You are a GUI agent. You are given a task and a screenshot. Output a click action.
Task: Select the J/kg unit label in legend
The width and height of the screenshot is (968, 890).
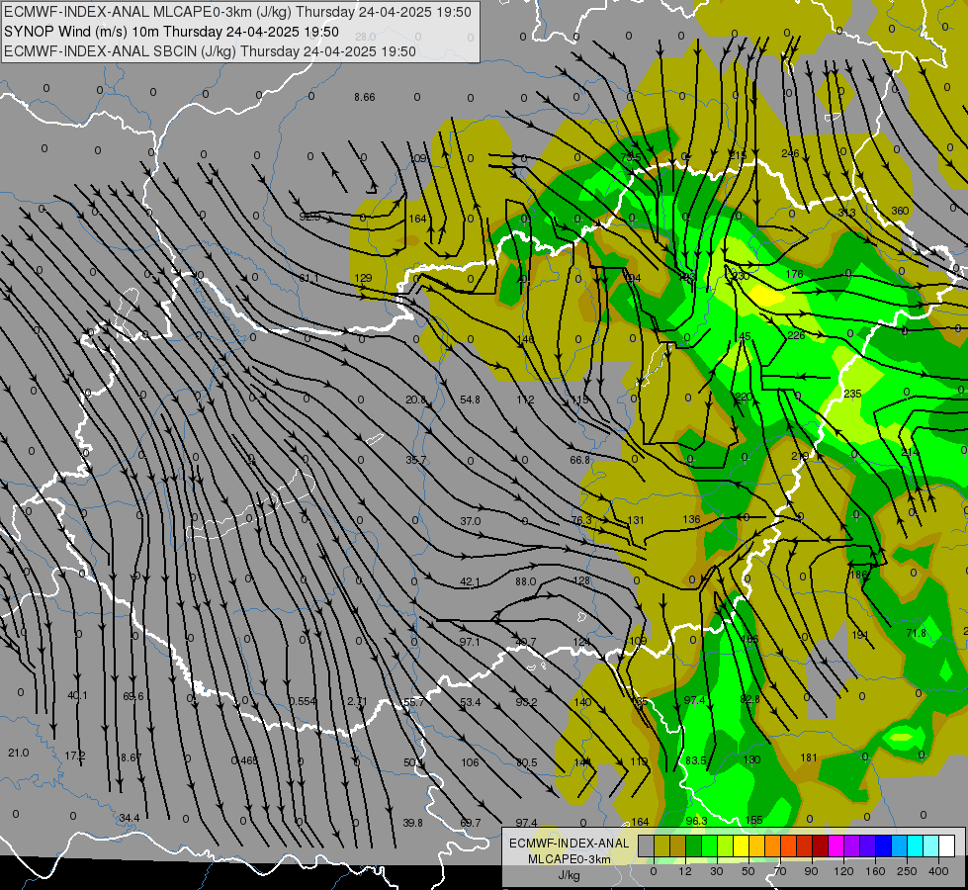click(570, 875)
